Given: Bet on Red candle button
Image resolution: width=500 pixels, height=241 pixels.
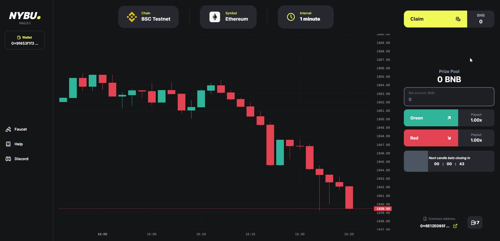Looking at the screenshot, I should coord(431,138).
